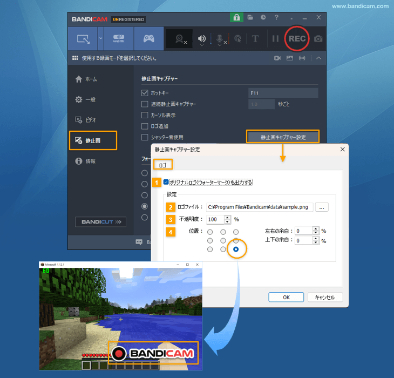The image size is (394, 378).
Task: Open help with the question mark icon
Action: pos(276,17)
